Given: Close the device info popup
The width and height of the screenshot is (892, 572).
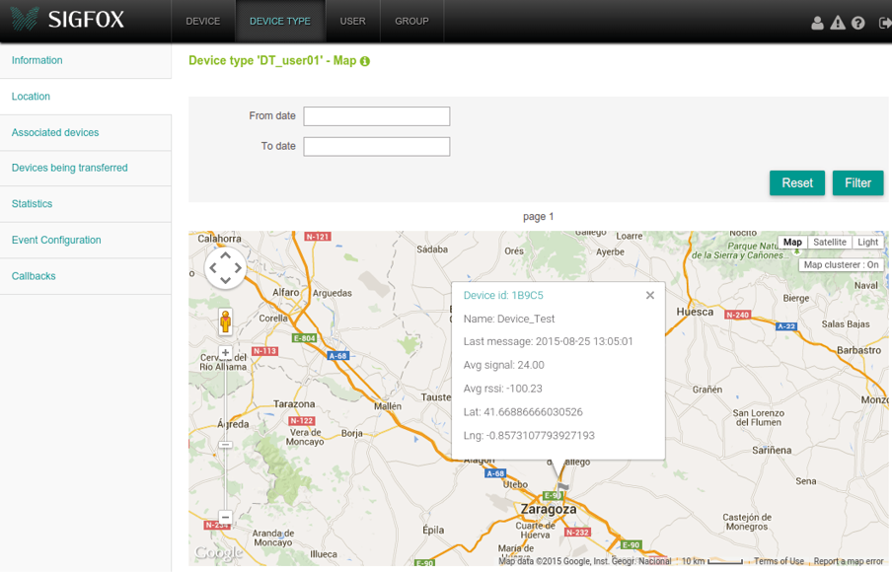Looking at the screenshot, I should coord(650,295).
